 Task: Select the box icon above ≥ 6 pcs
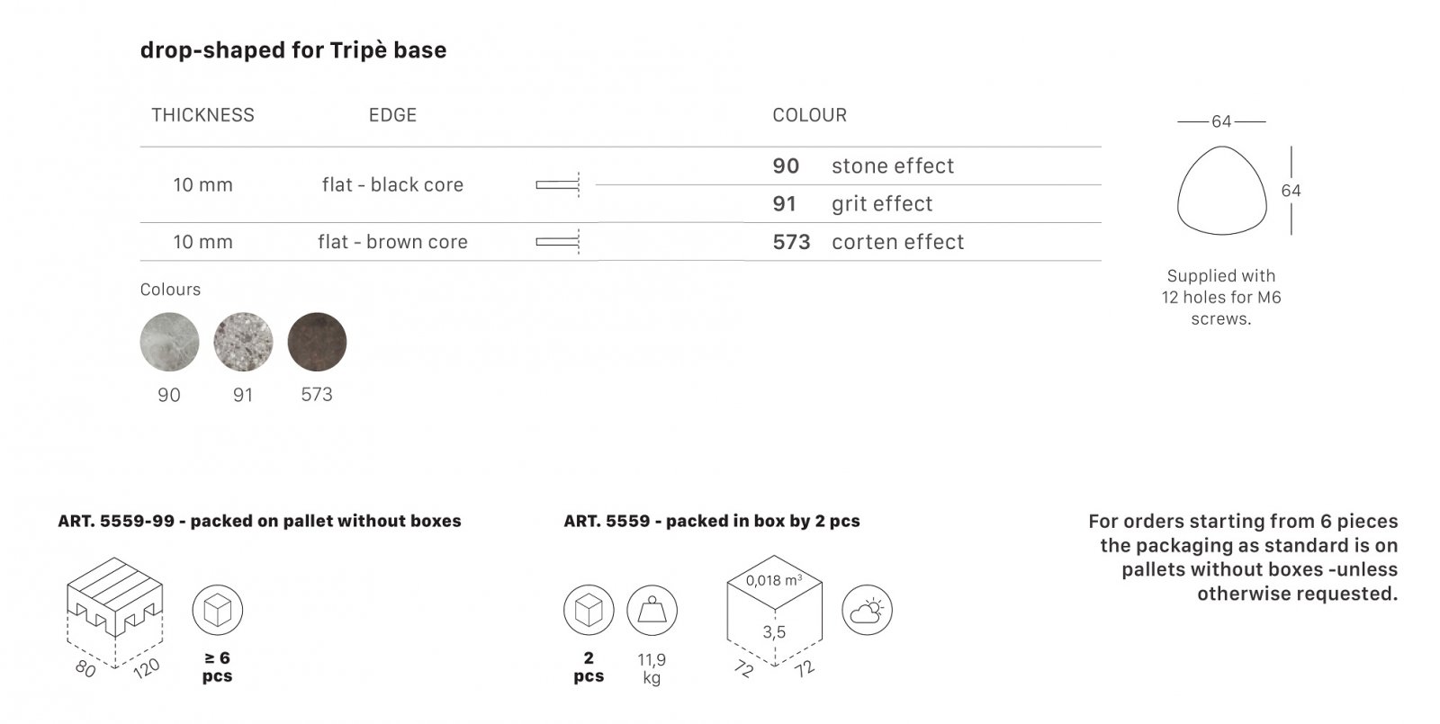(217, 610)
